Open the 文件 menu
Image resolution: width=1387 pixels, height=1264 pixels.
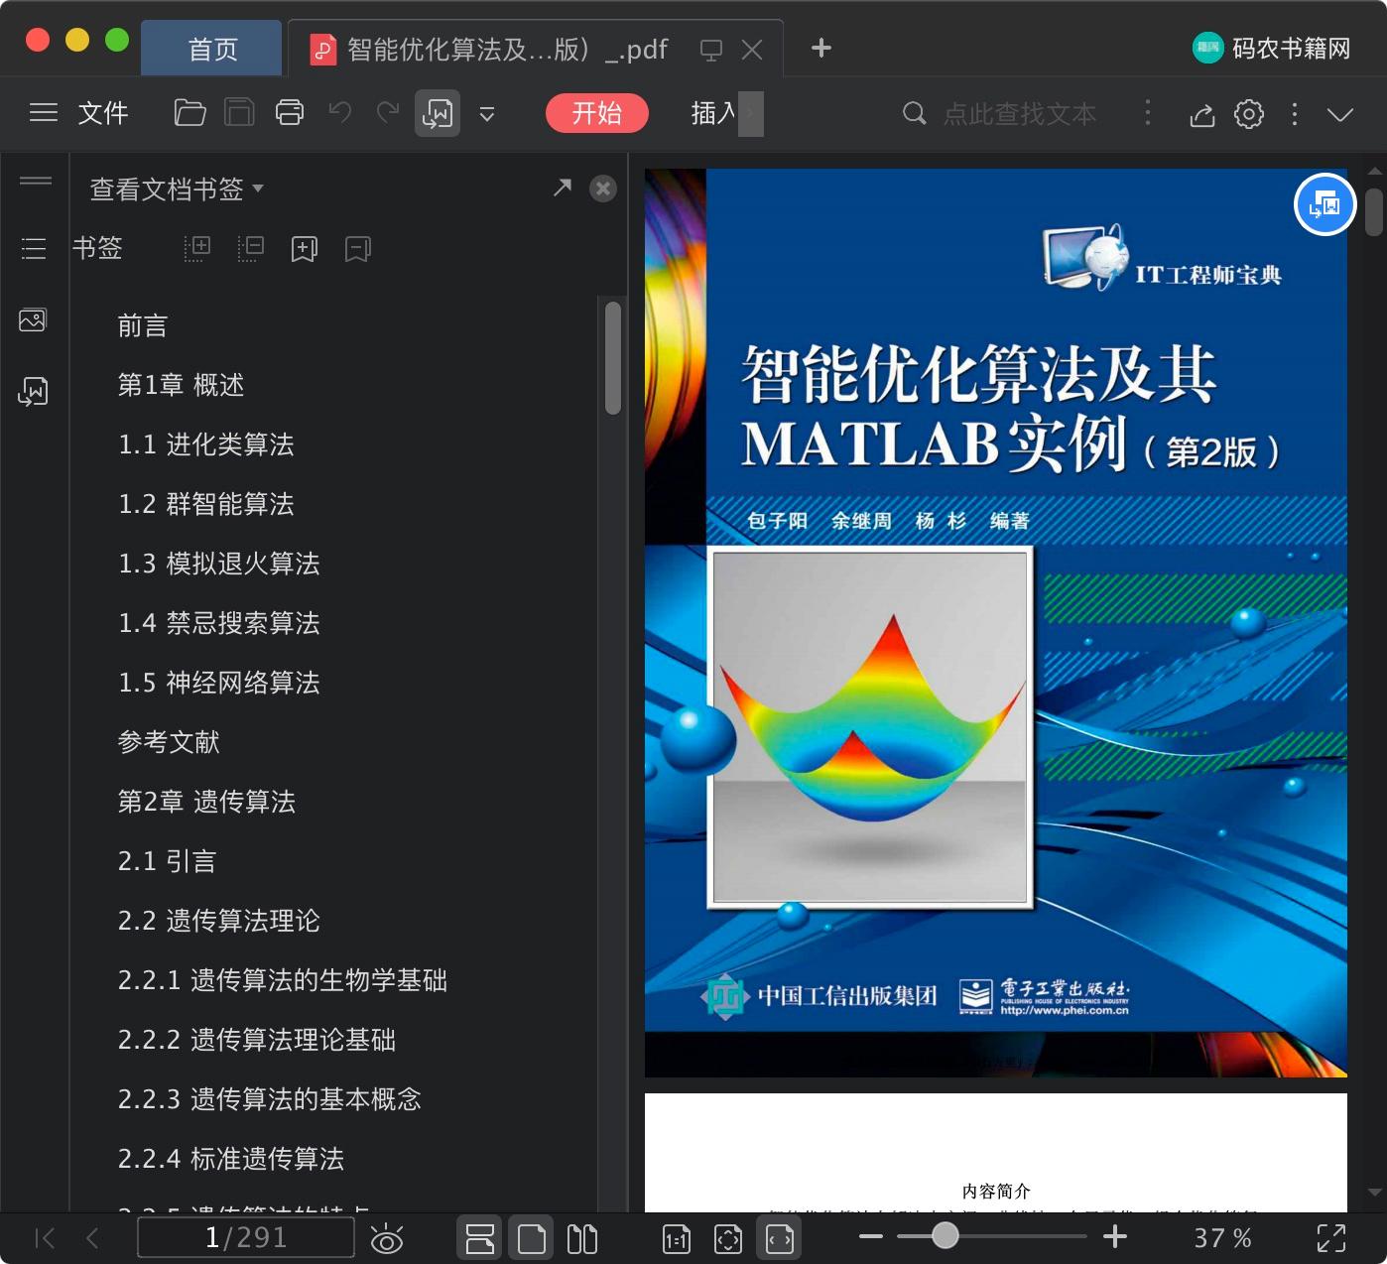pos(103,113)
